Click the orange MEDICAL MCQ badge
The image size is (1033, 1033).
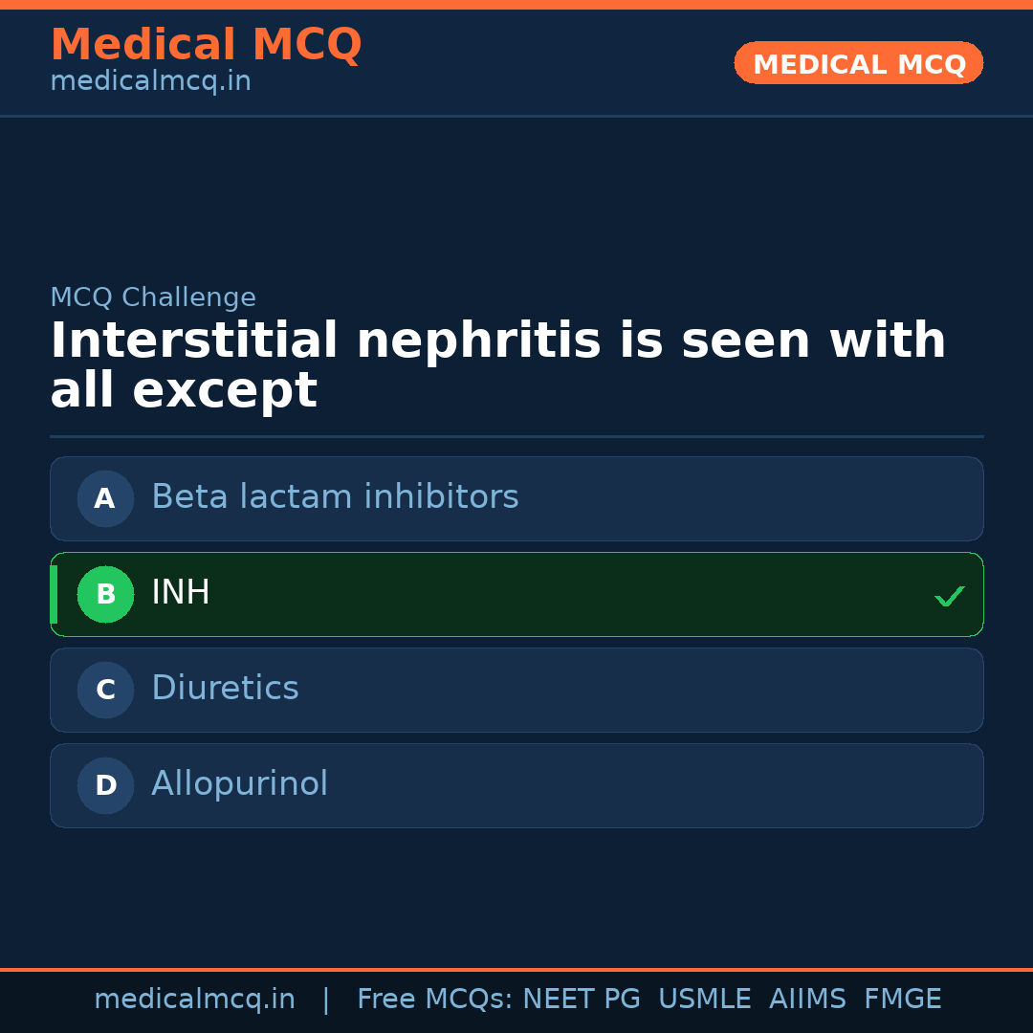[858, 64]
